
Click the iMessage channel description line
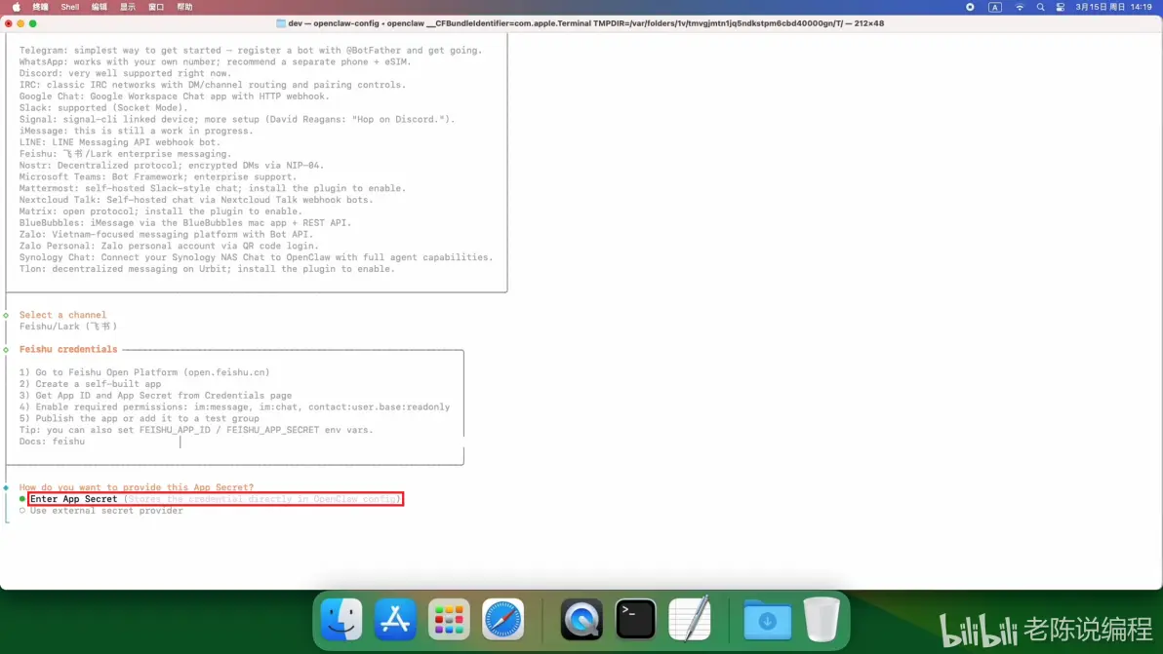click(x=137, y=132)
